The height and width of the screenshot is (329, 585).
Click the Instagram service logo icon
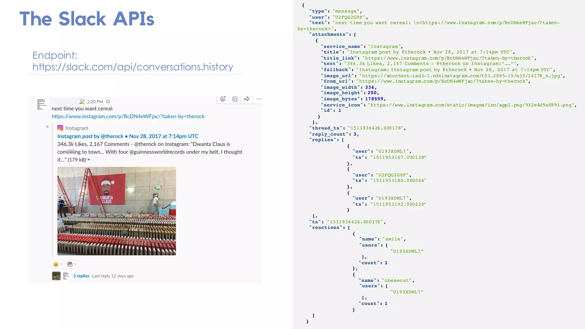[x=60, y=128]
